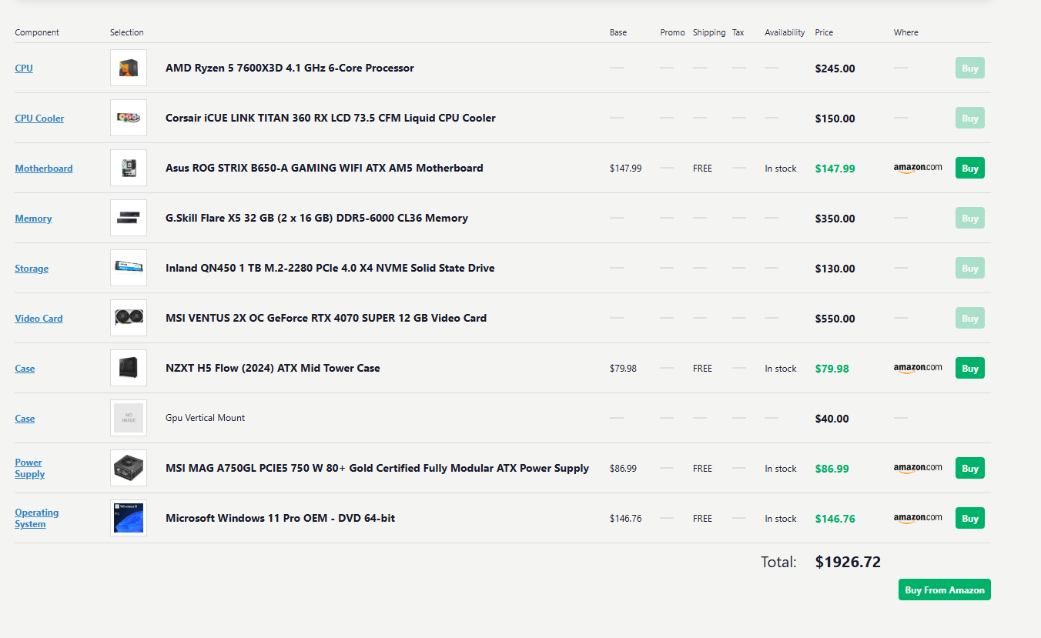Click the Amazon logo in the Power Supply row
1041x638 pixels.
(x=918, y=468)
